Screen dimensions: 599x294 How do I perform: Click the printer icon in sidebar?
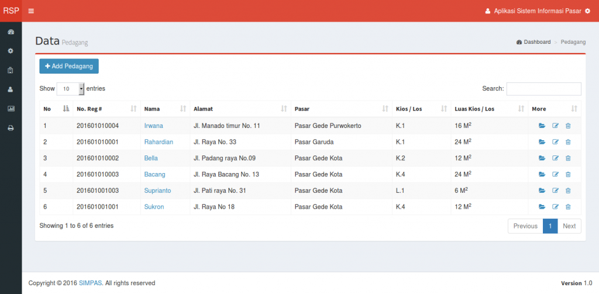coord(11,128)
